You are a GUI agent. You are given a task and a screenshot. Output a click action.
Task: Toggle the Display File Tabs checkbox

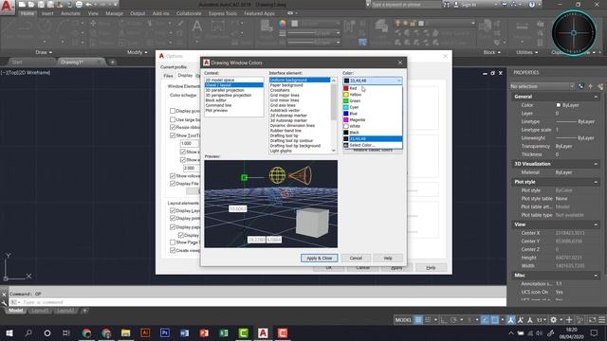click(x=173, y=183)
